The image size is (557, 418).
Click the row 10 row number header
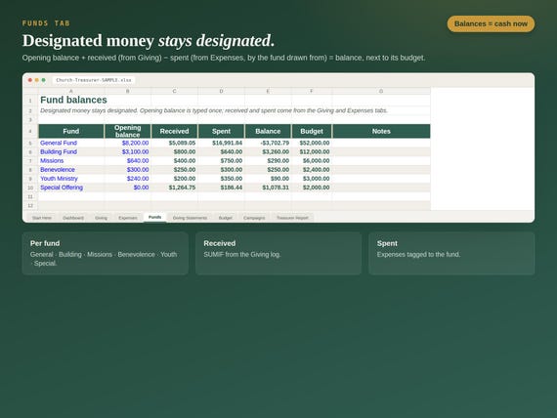click(30, 188)
